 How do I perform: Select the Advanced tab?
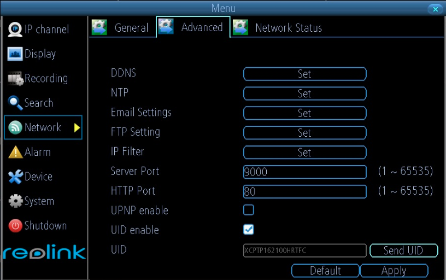(193, 27)
